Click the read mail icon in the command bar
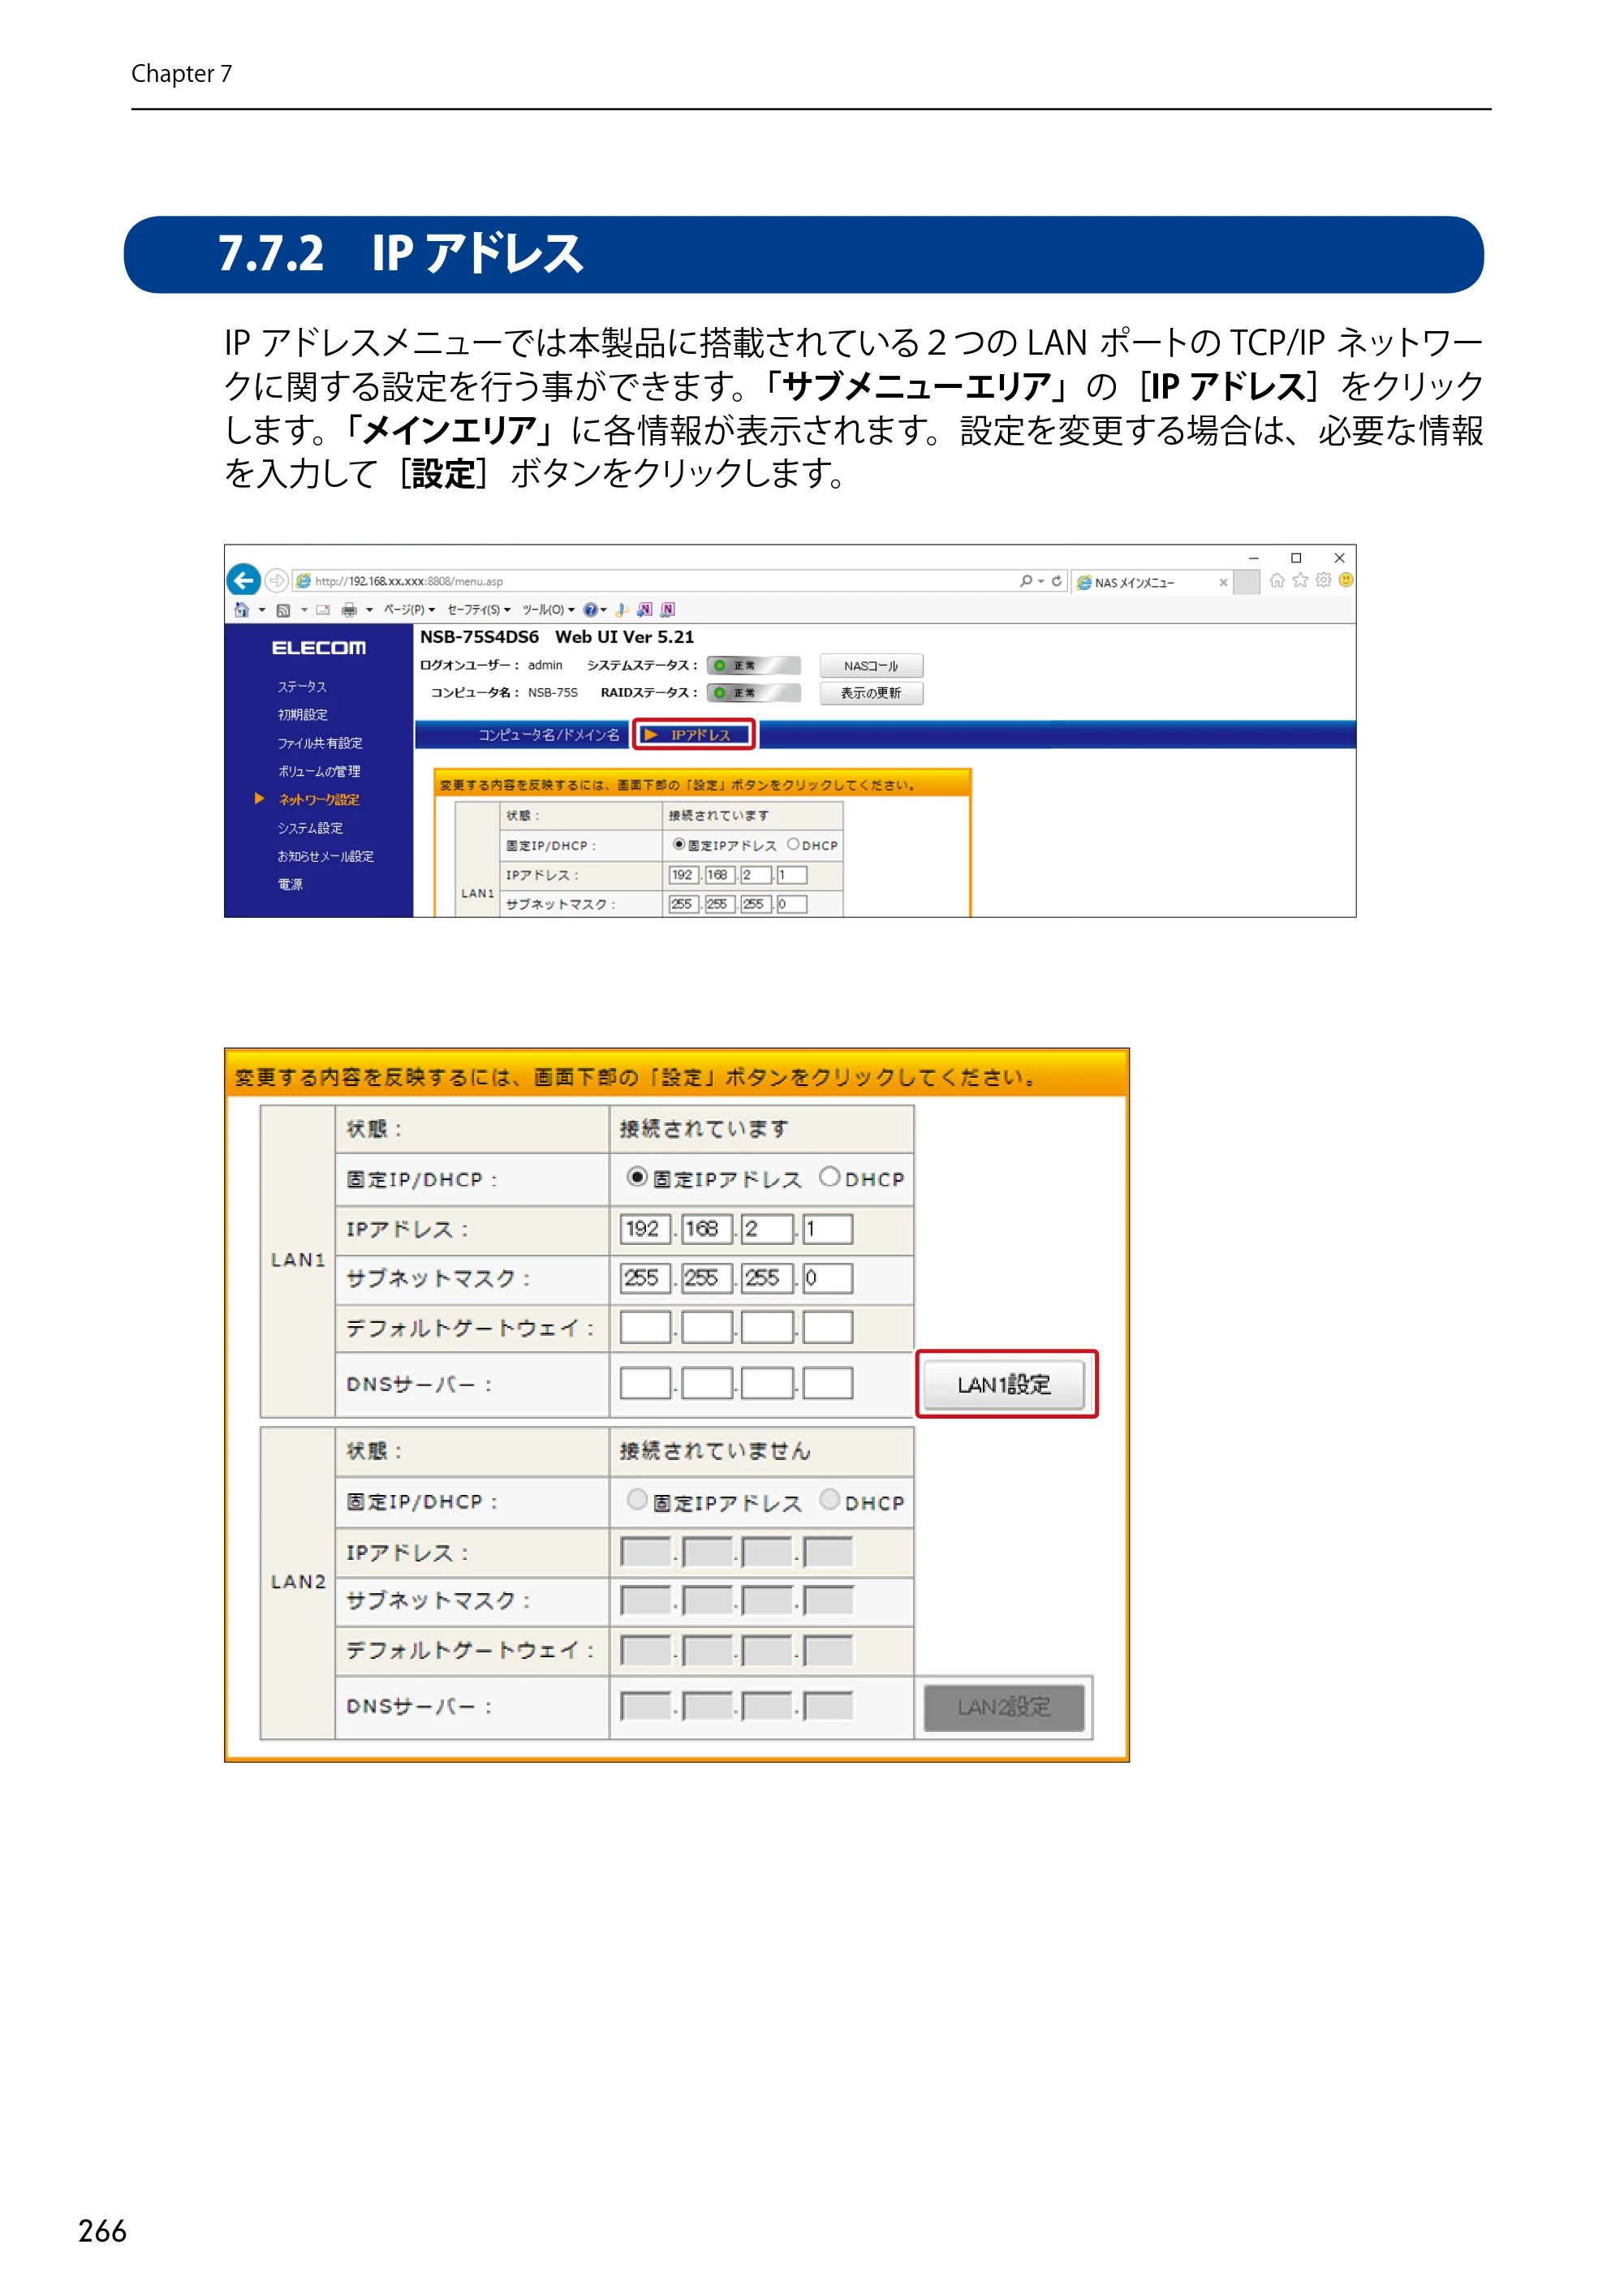The width and height of the screenshot is (1624, 2296). pyautogui.click(x=323, y=610)
